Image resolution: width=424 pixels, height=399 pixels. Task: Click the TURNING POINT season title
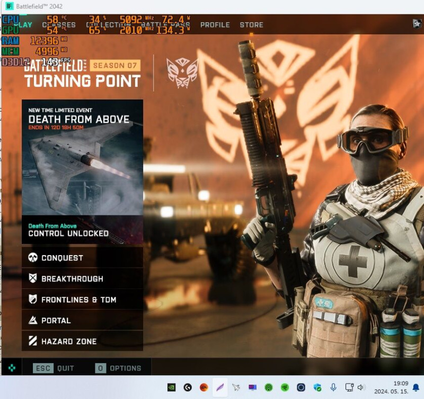click(83, 81)
